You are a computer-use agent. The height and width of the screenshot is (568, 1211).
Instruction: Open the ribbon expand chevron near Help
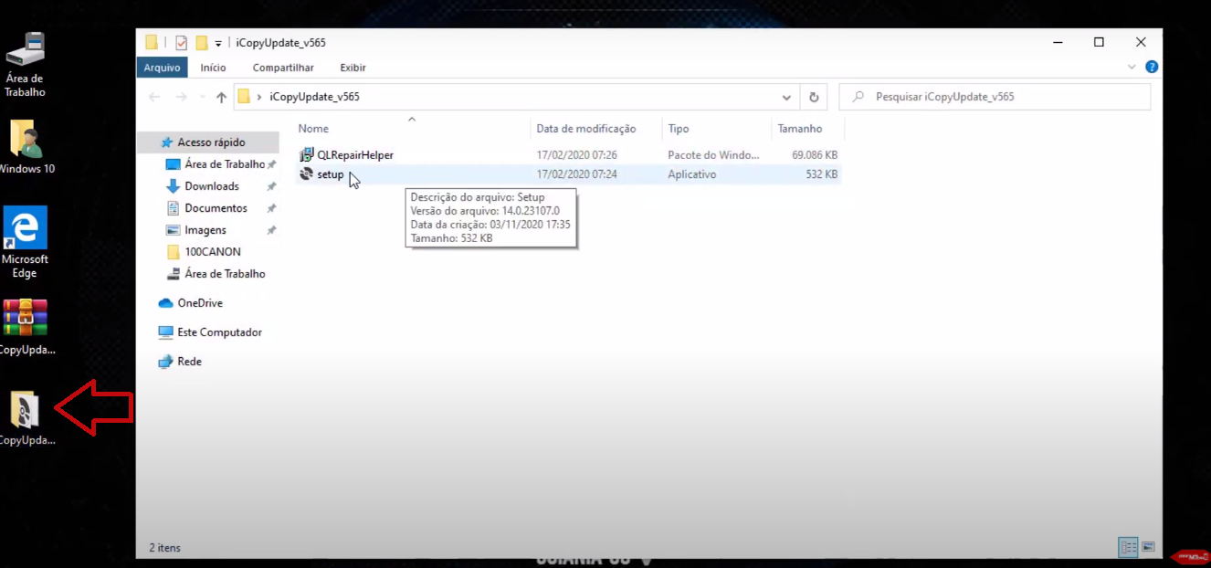(1131, 67)
